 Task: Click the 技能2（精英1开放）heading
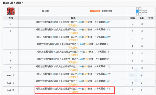[x=13, y=3]
